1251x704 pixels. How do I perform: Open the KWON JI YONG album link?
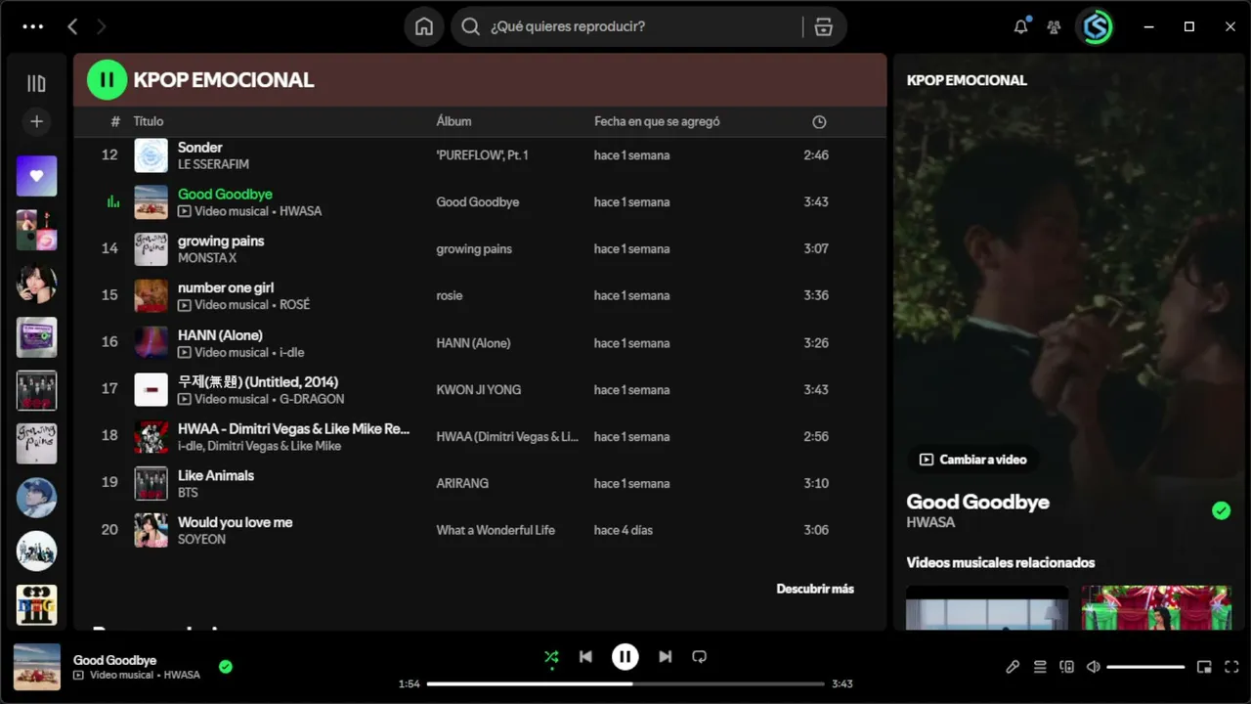(478, 389)
